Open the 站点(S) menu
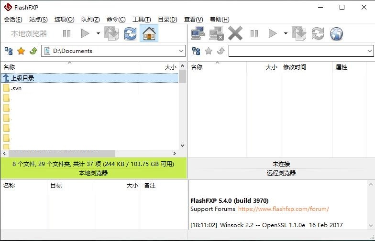This screenshot has width=375, height=241. 38,20
